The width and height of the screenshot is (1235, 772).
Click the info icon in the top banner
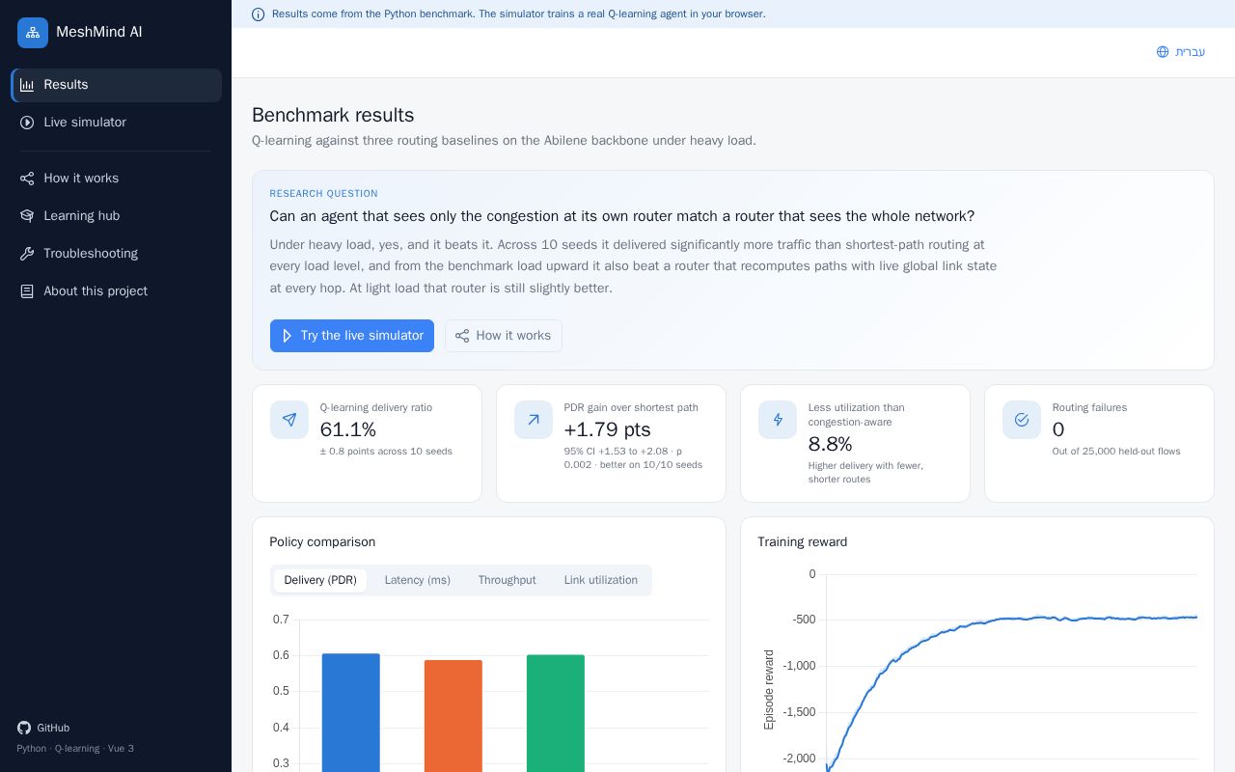(x=258, y=14)
